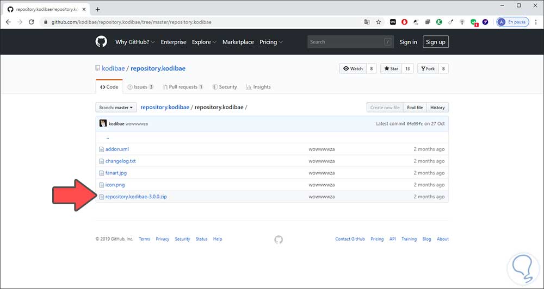Open a new browser tab with plus icon
The image size is (544, 289).
pyautogui.click(x=97, y=9)
